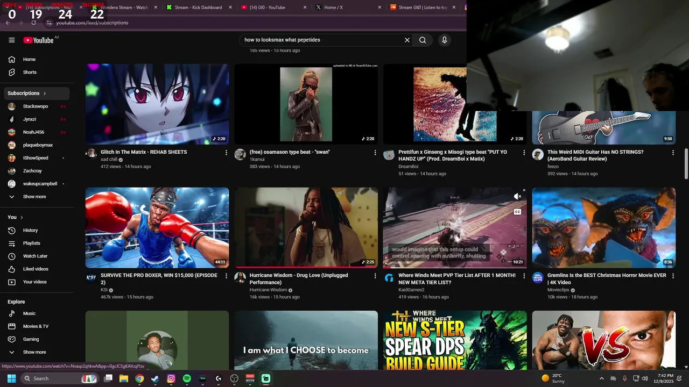689x387 pixels.
Task: Play the Gremlins video thumbnail
Action: (603, 228)
